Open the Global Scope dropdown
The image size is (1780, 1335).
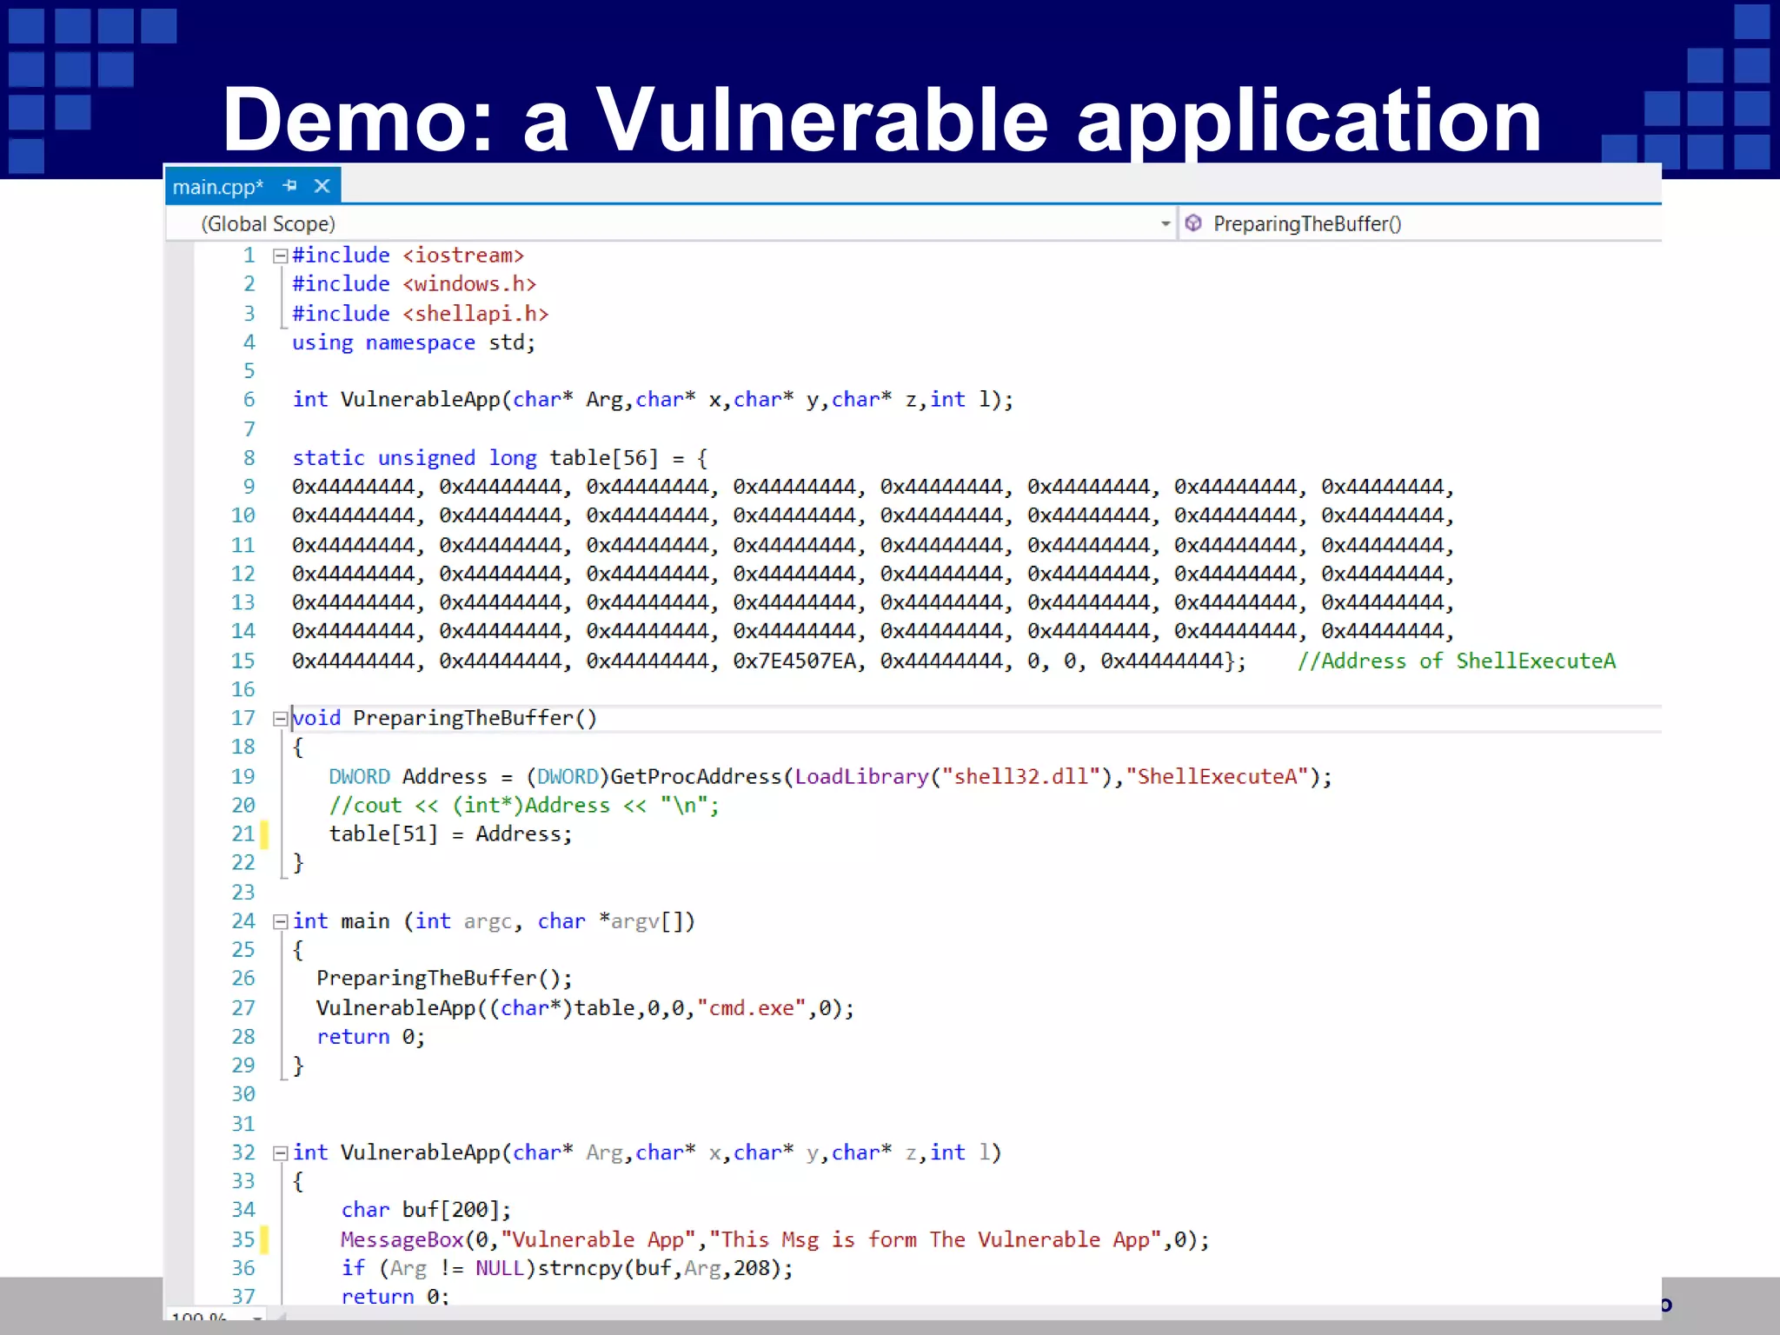tap(671, 223)
